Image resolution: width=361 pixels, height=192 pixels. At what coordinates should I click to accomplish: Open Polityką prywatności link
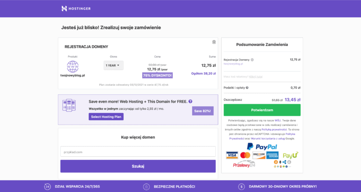[x=274, y=130]
